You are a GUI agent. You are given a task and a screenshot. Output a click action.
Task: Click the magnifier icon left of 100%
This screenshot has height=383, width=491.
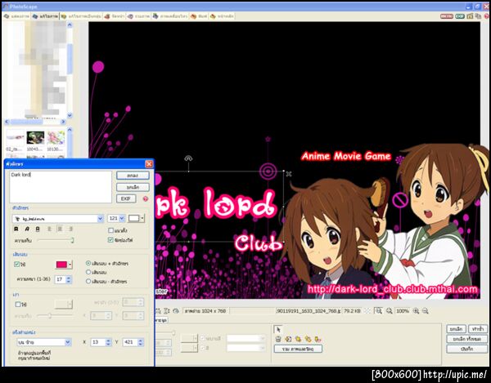pyautogui.click(x=389, y=311)
